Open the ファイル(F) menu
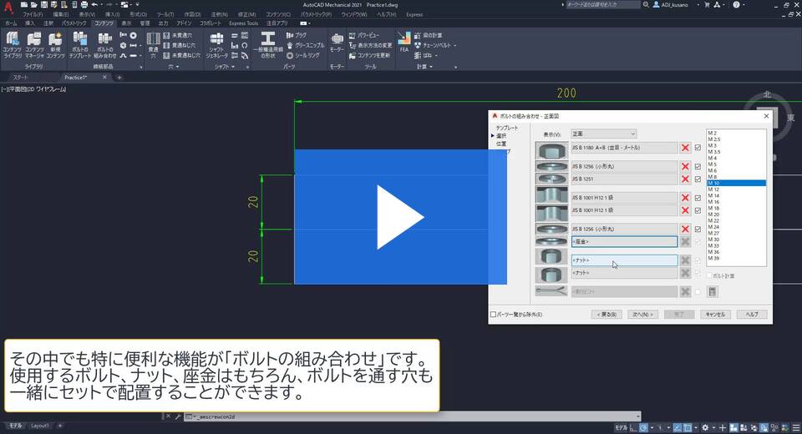 [x=33, y=14]
